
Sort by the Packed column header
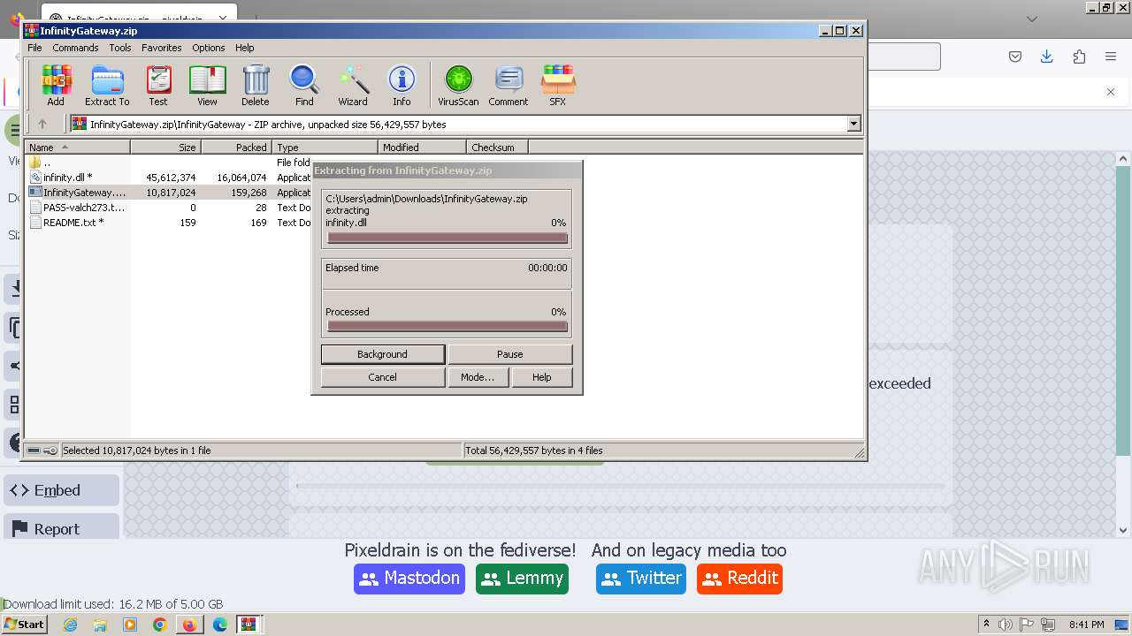[237, 148]
